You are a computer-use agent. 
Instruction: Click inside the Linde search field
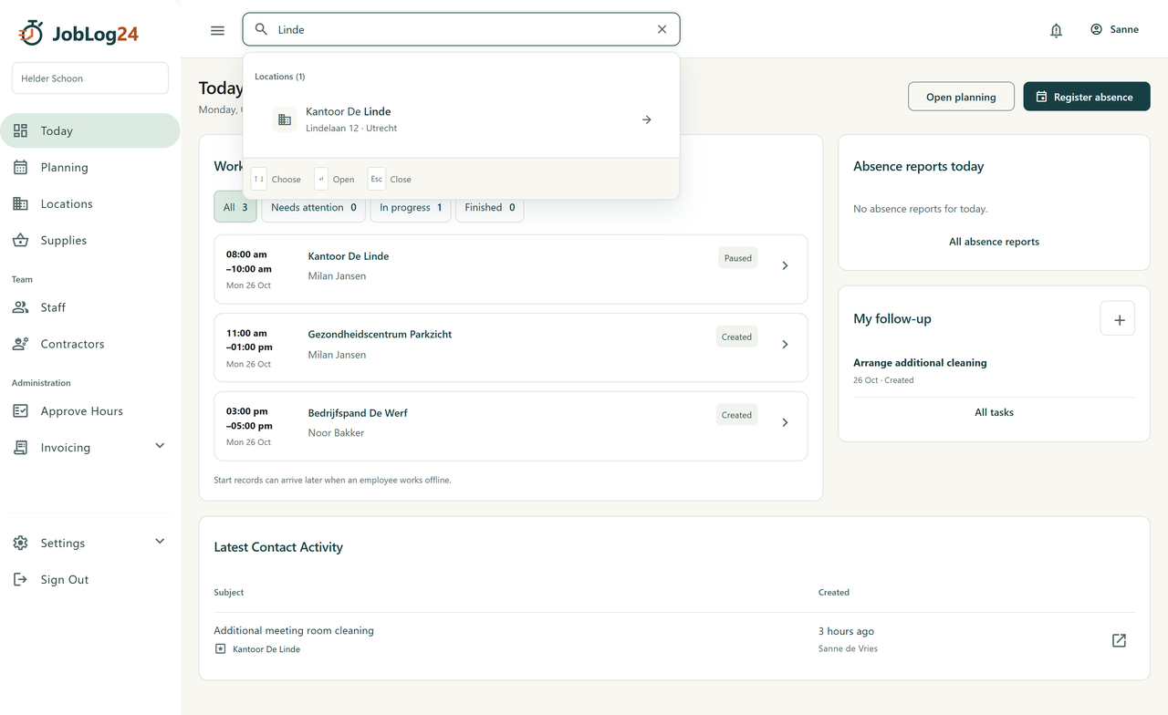coord(461,29)
